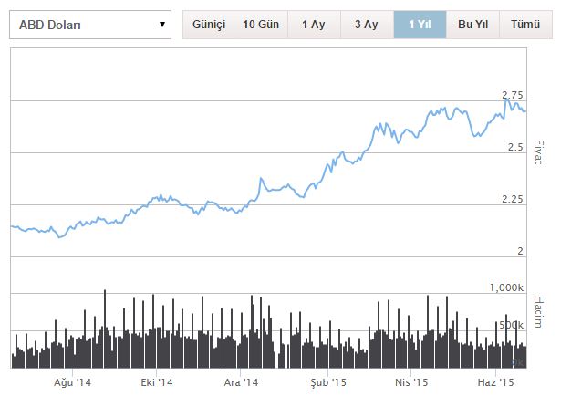
Task: Click the Haz '15 timeline marker
Action: click(x=493, y=382)
